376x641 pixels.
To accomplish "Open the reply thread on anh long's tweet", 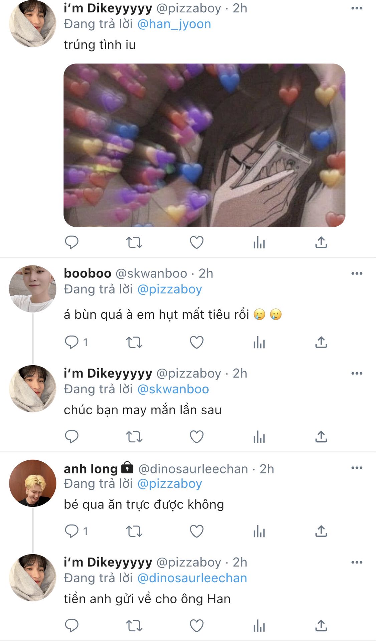I will tap(76, 531).
